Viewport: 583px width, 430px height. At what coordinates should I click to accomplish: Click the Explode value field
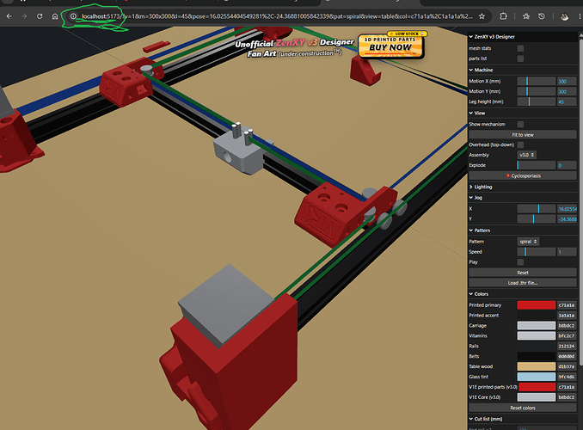tap(567, 165)
